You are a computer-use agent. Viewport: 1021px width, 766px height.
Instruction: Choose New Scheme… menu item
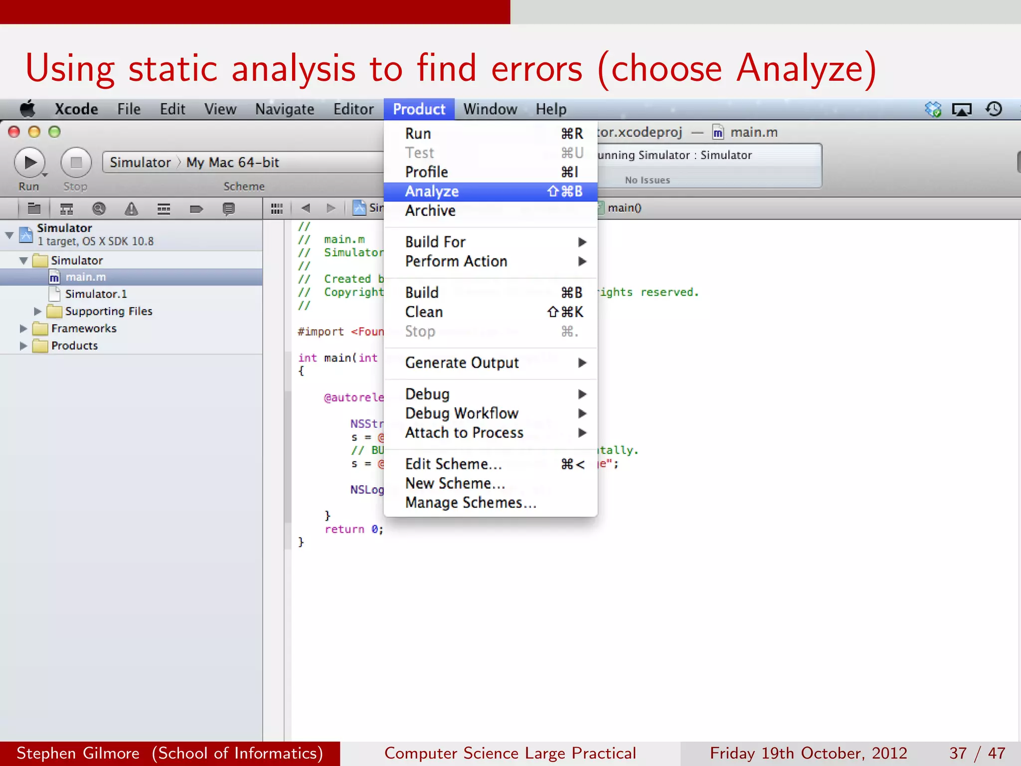point(491,483)
